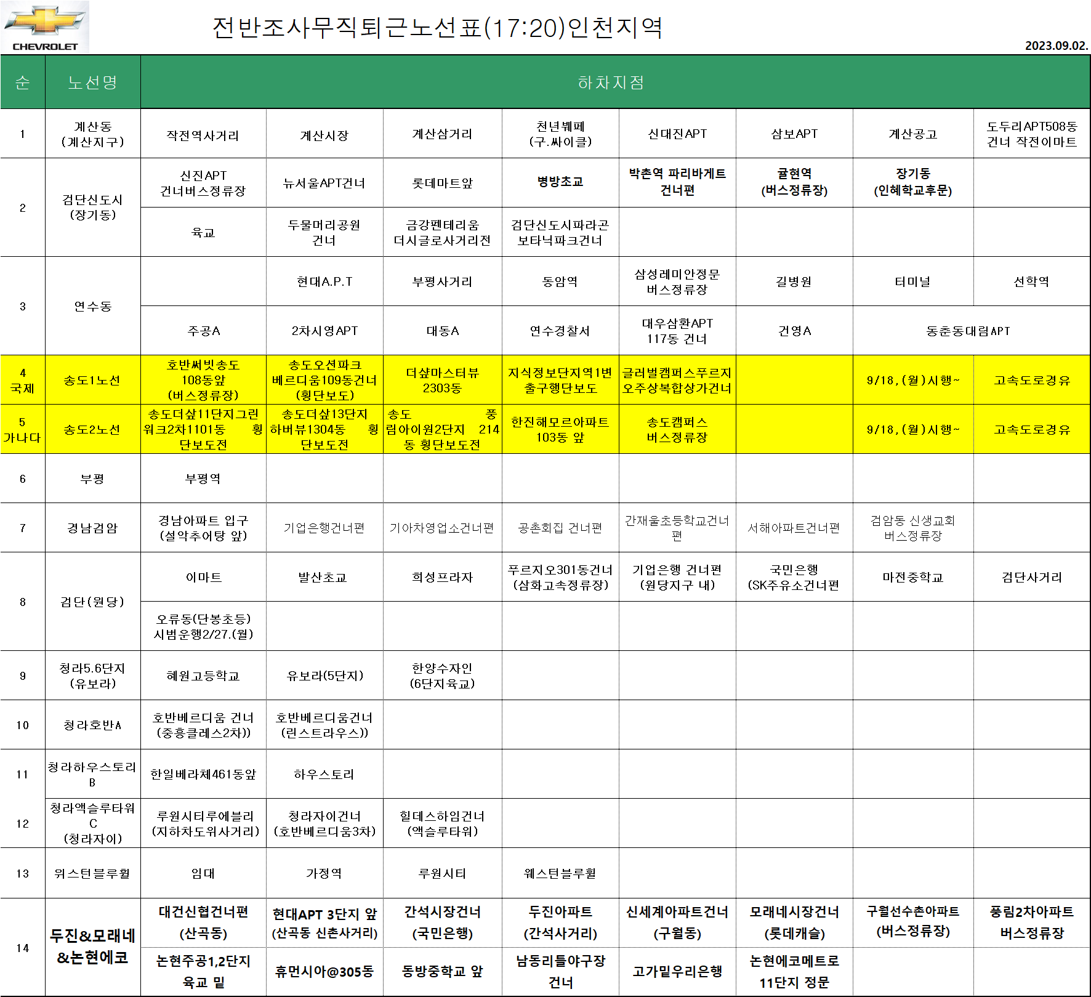Select the 계산시장 stop cell

[324, 135]
